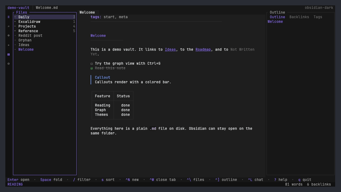Check the 'Try the graph view' task box
The image size is (341, 192).
(92, 63)
